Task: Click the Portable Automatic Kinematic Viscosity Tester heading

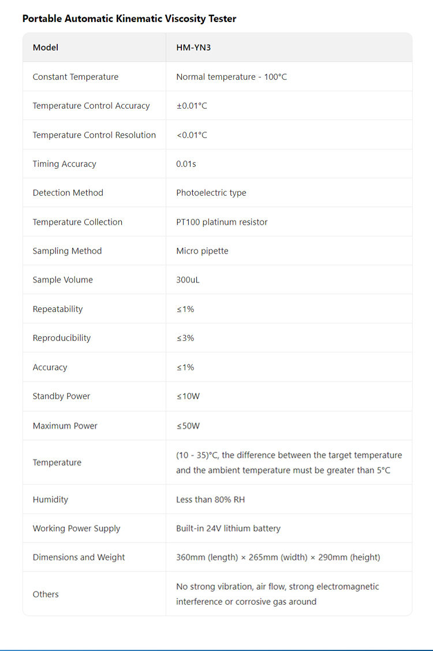Action: point(129,18)
